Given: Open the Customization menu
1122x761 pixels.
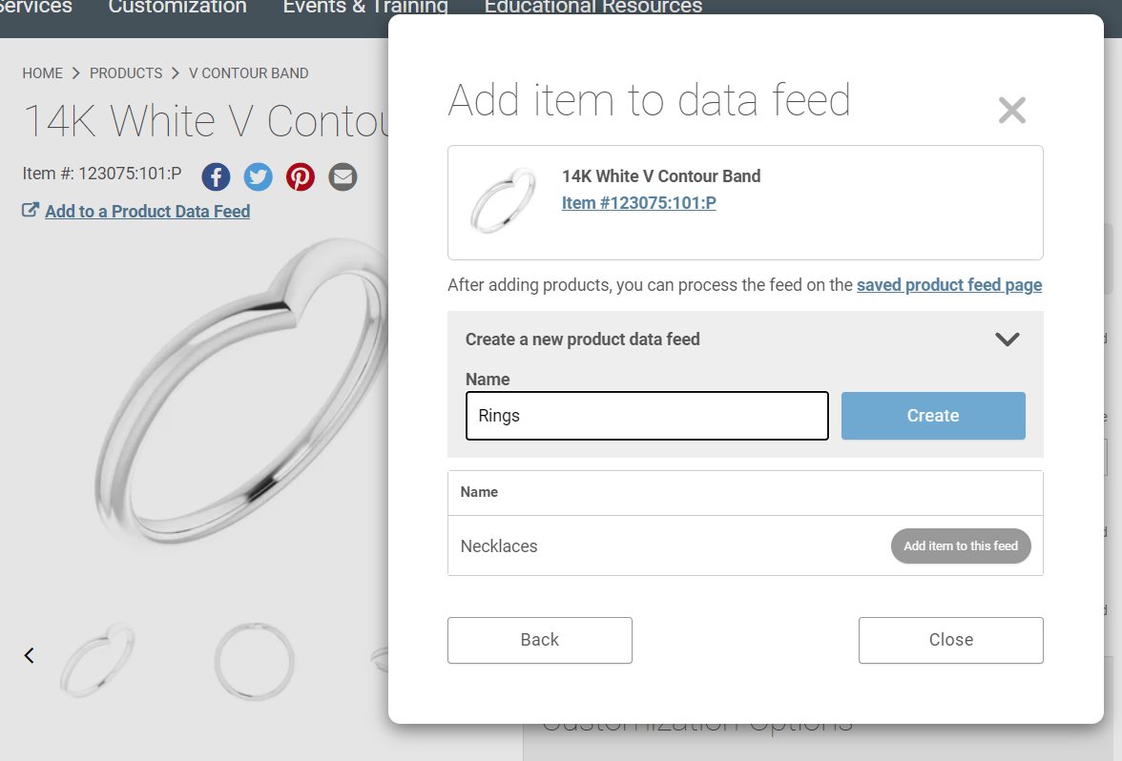Looking at the screenshot, I should coord(177,8).
